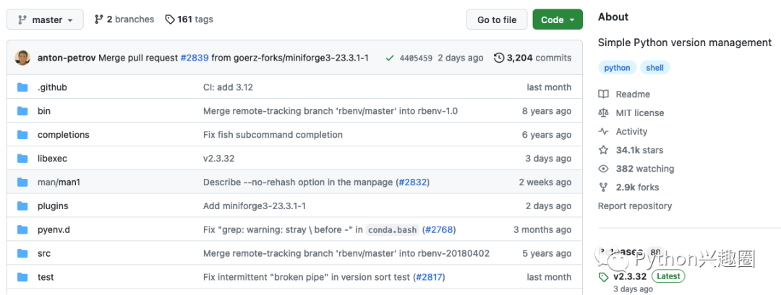Open the pyenv.d folder

click(54, 229)
